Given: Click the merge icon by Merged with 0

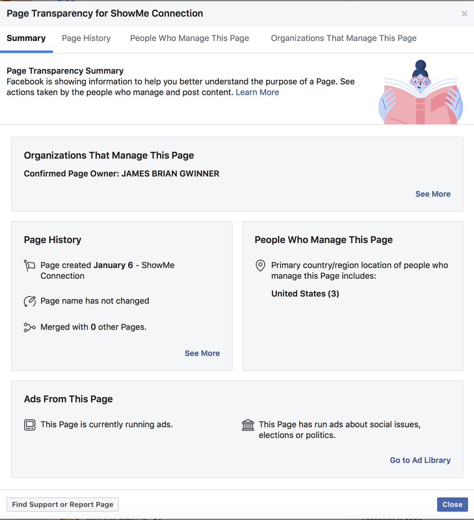Looking at the screenshot, I should [x=29, y=328].
